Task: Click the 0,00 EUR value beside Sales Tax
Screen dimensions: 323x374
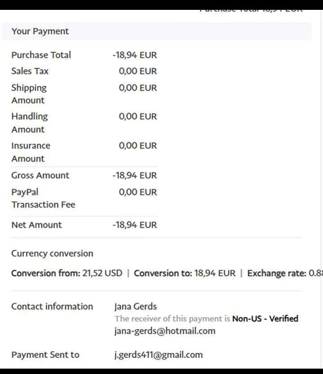Action: [x=138, y=71]
